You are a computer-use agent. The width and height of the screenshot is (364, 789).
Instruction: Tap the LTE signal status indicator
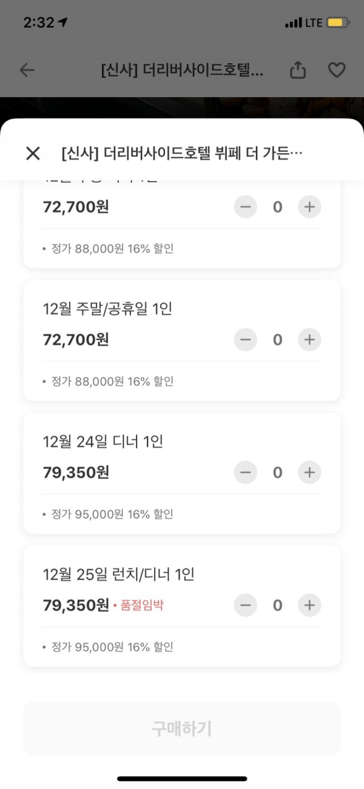pos(314,23)
